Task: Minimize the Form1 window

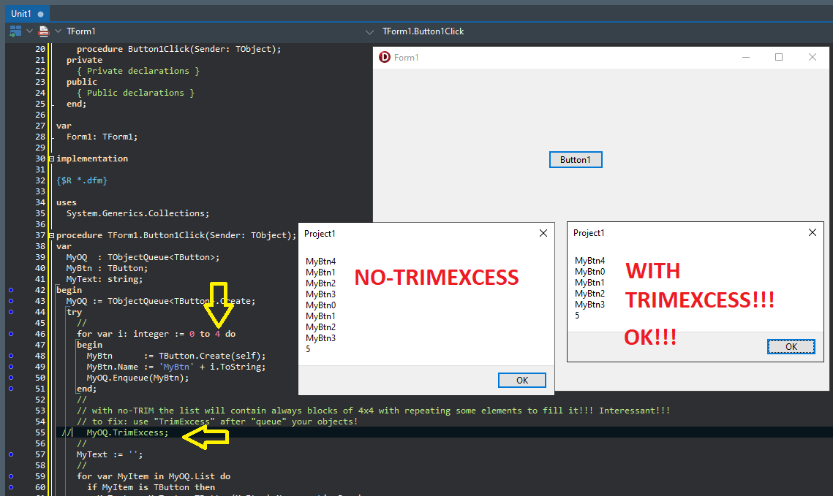Action: tap(745, 58)
